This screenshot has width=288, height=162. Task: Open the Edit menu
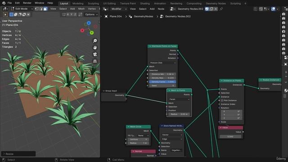point(17,3)
